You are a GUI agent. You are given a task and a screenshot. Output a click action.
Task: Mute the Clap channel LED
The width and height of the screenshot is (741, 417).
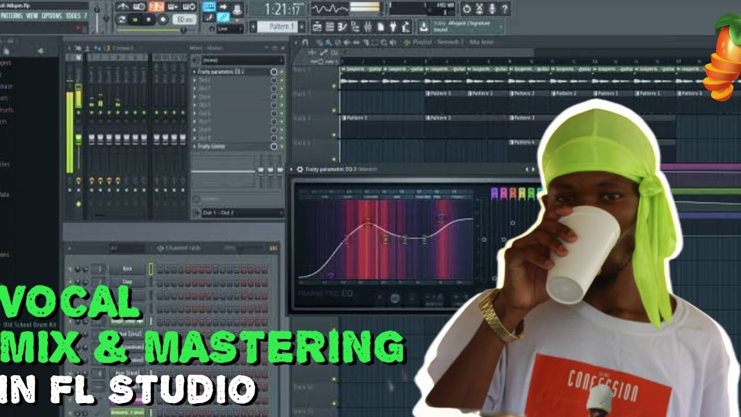[70, 282]
